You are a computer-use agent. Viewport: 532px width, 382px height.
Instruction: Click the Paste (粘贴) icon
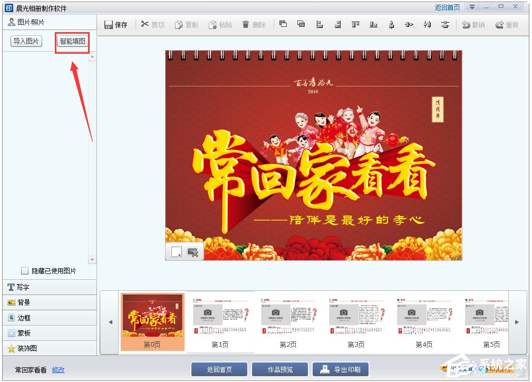pyautogui.click(x=220, y=24)
